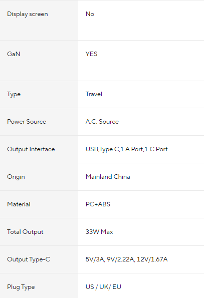This screenshot has height=298, width=204.
Task: Select the US / UK/ EU value
Action: tap(103, 287)
